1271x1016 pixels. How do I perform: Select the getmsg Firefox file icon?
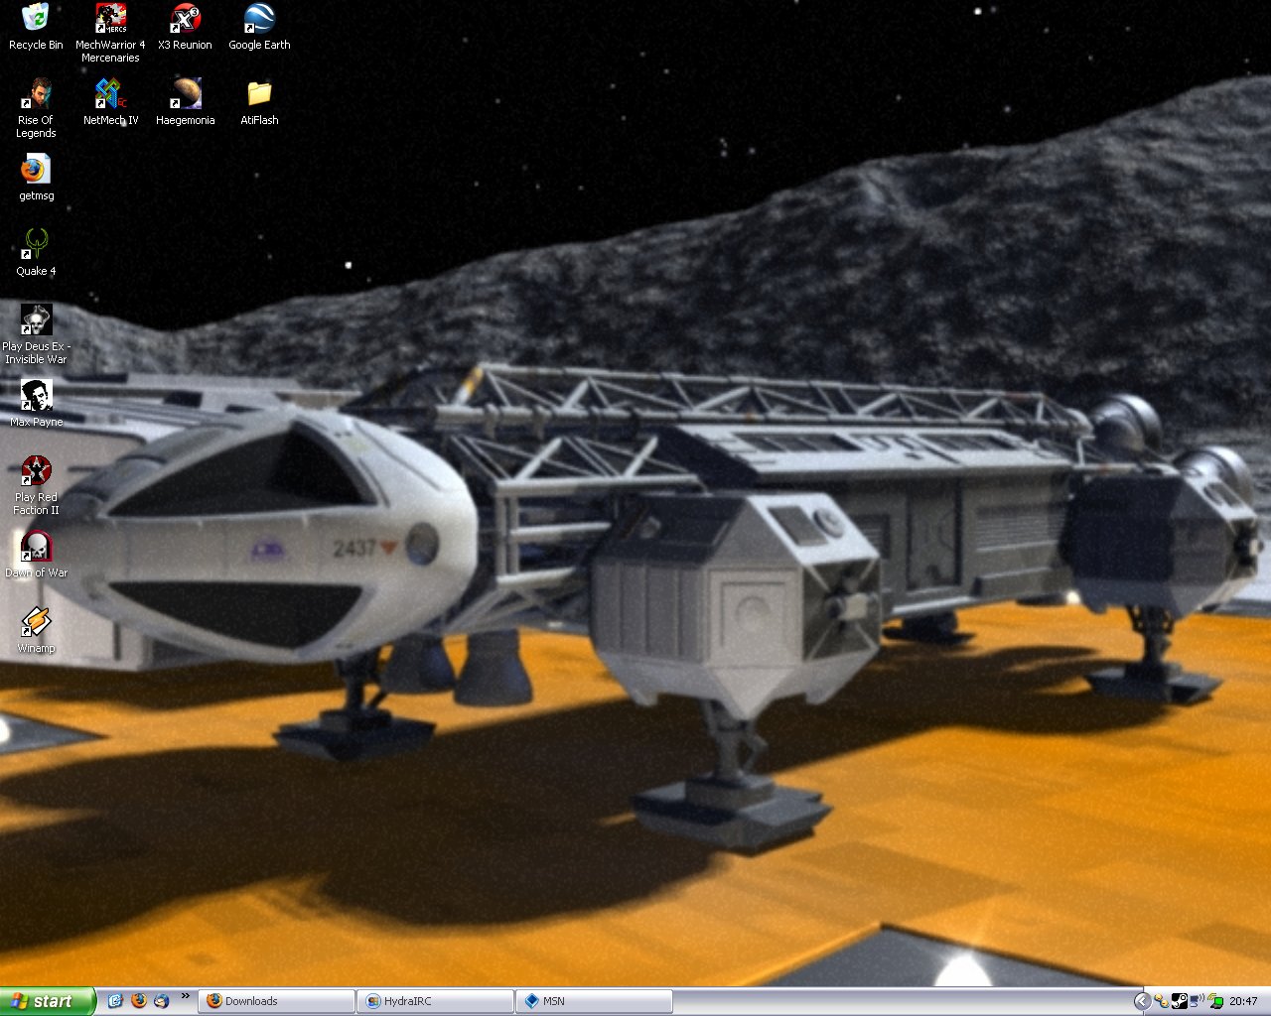[x=36, y=178]
